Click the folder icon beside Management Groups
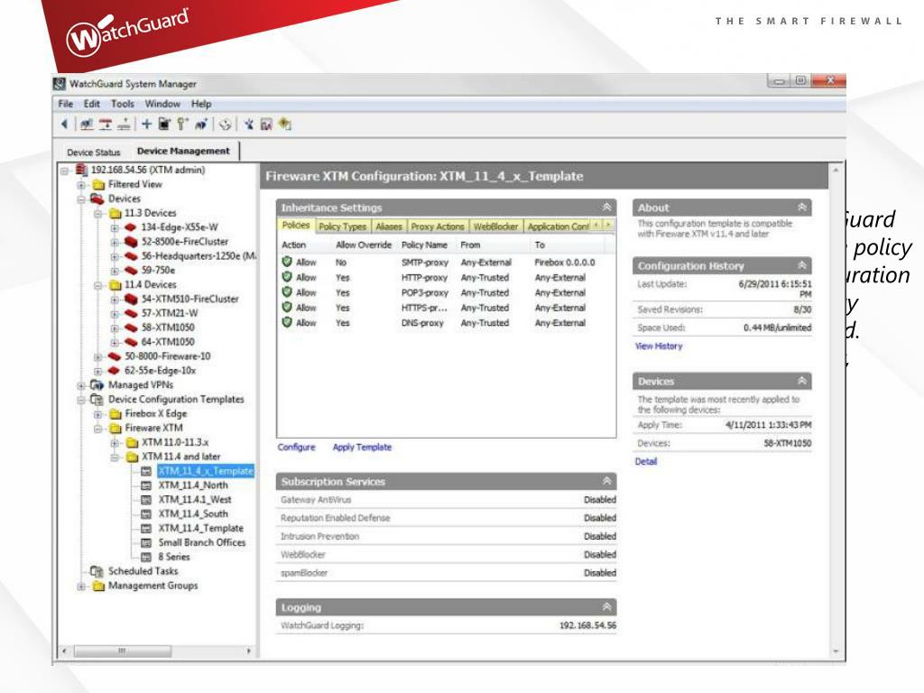 coord(98,586)
